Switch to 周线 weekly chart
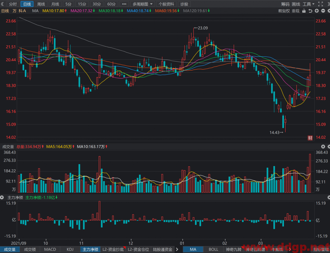Screen dimensions: 330x253 (41, 4)
